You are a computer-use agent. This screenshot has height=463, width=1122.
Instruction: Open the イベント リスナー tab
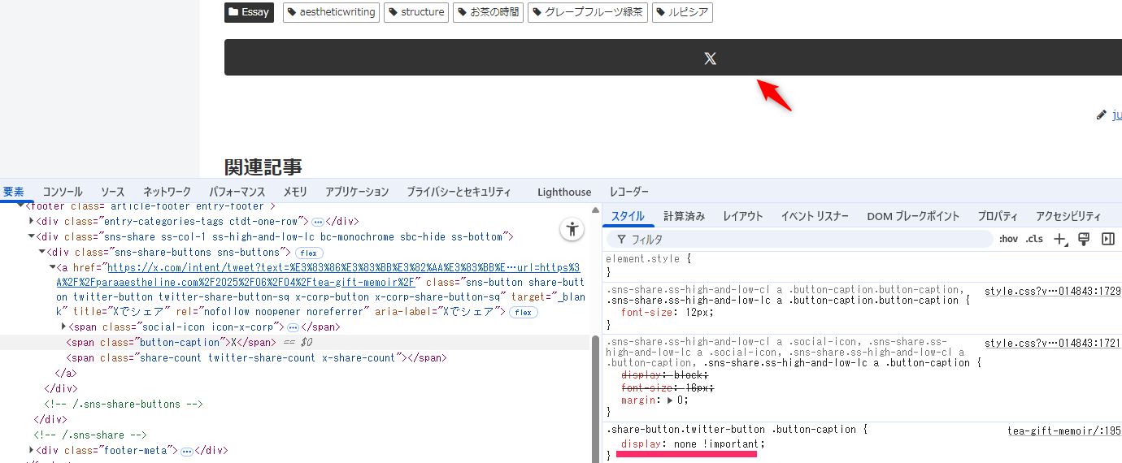815,216
